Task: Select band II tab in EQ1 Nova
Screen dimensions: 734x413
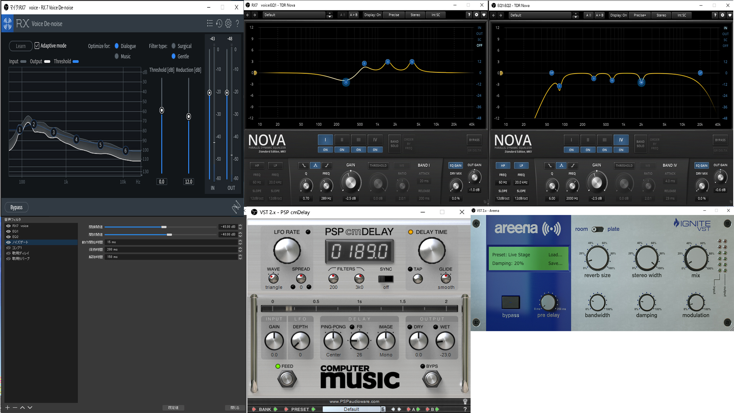Action: click(342, 140)
